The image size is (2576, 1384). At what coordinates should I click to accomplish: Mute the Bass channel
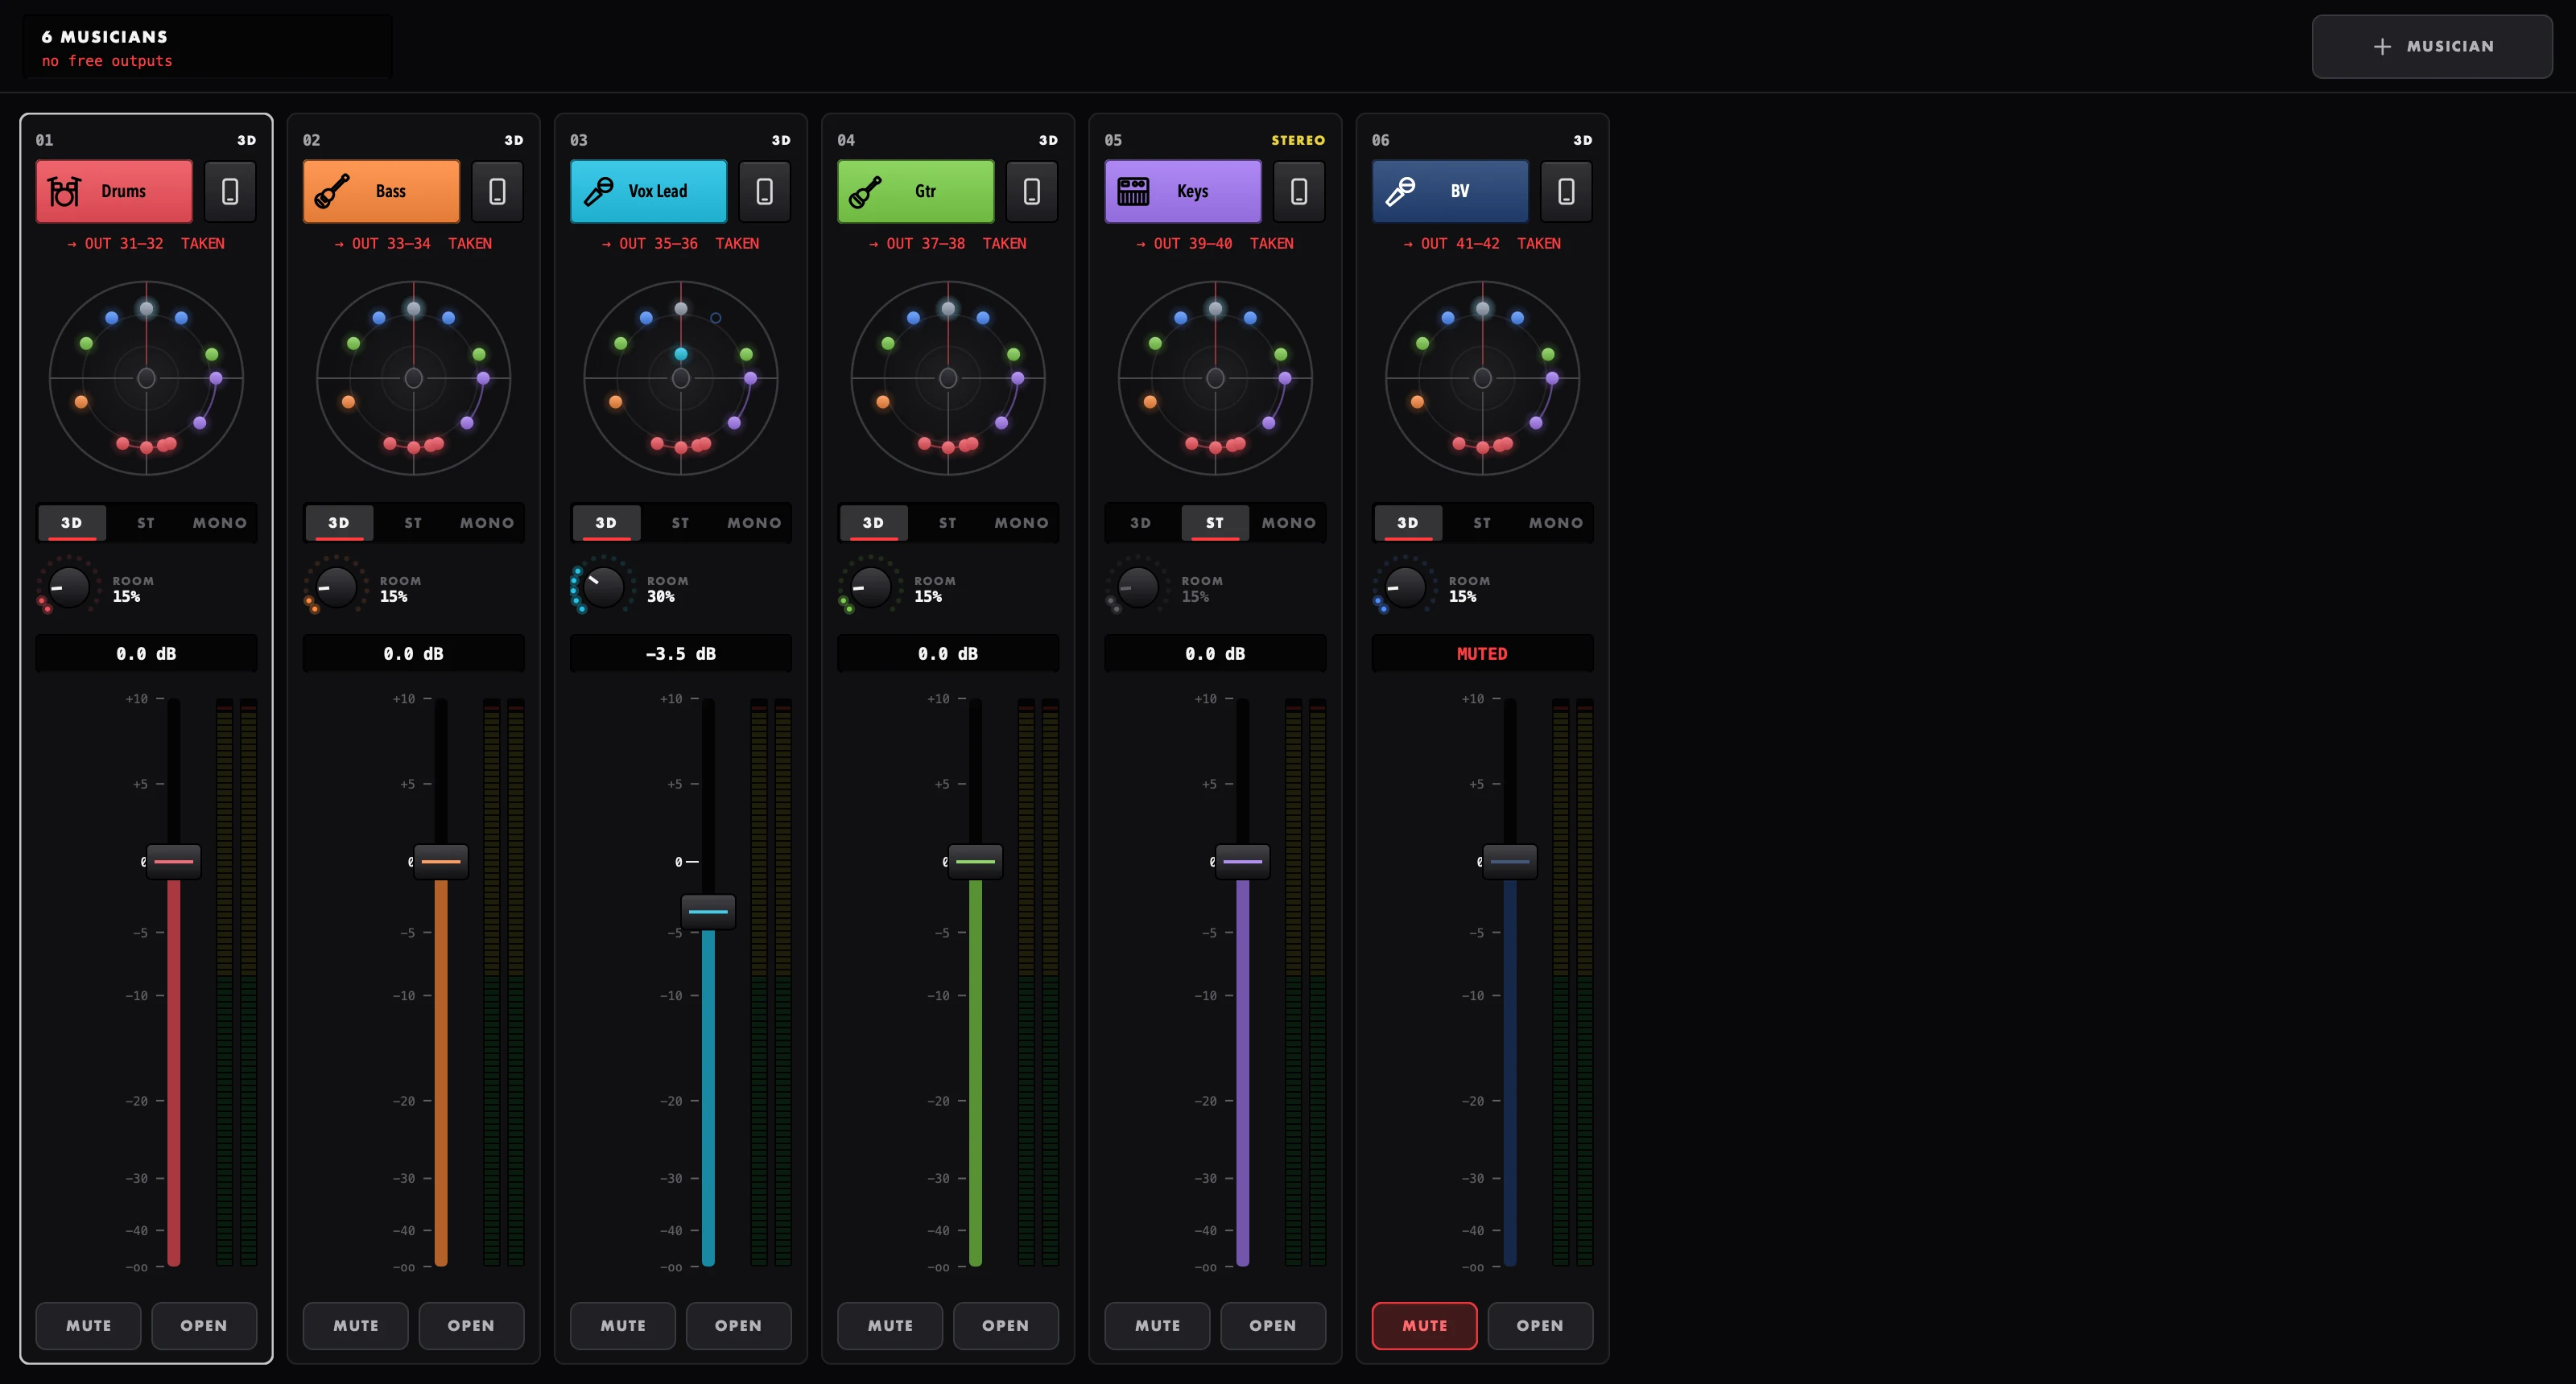(355, 1325)
